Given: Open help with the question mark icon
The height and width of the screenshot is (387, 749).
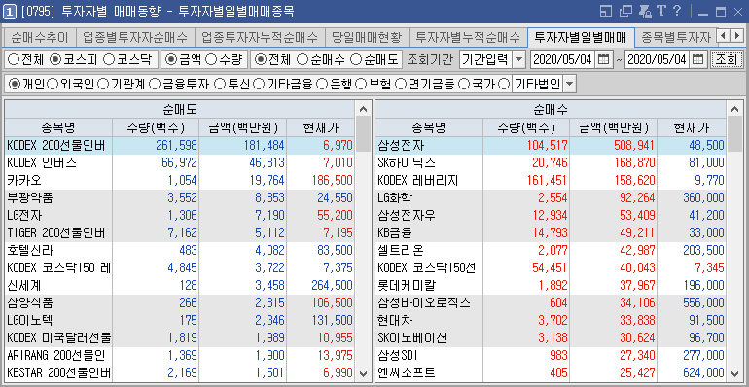Looking at the screenshot, I should point(677,11).
